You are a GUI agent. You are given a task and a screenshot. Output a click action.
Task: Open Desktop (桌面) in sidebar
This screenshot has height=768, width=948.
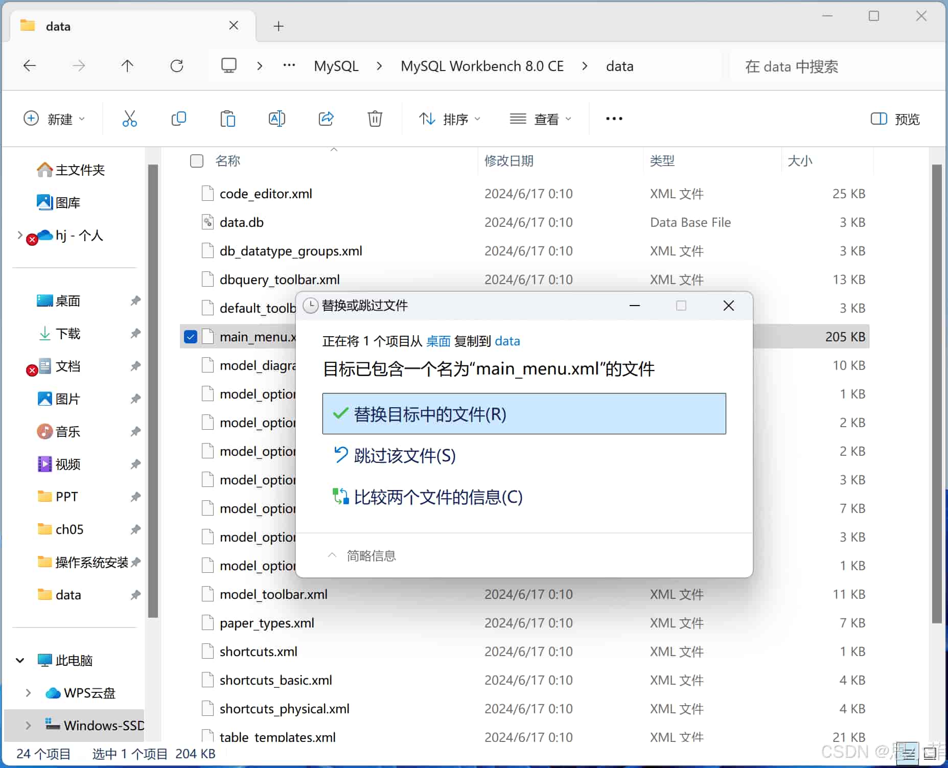click(x=59, y=301)
